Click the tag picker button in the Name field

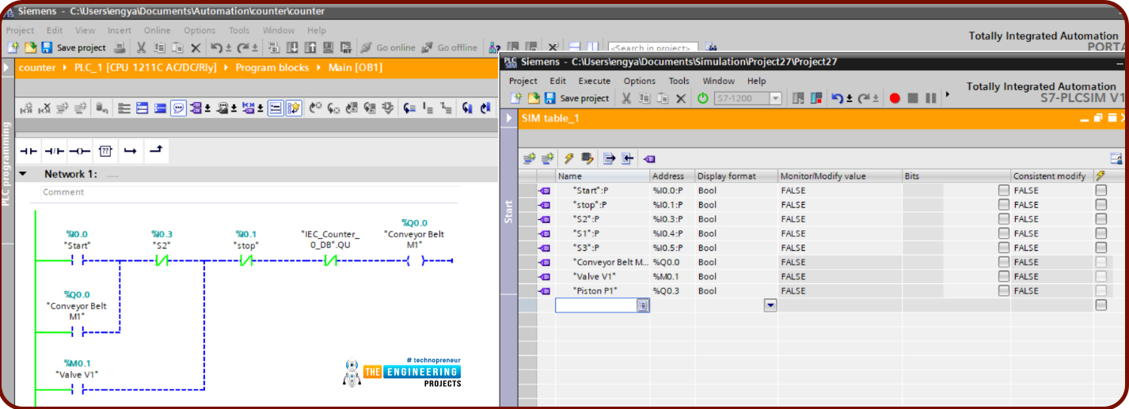(643, 305)
